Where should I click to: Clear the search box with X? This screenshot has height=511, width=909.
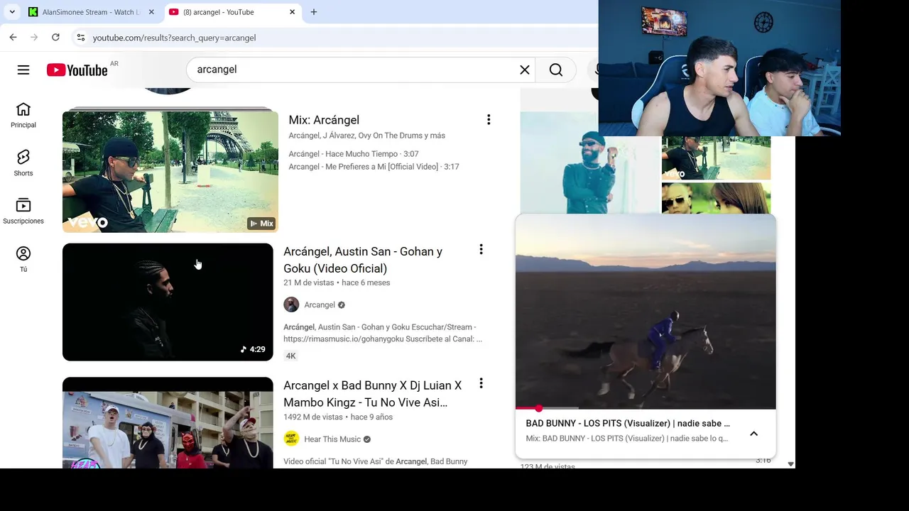[525, 70]
